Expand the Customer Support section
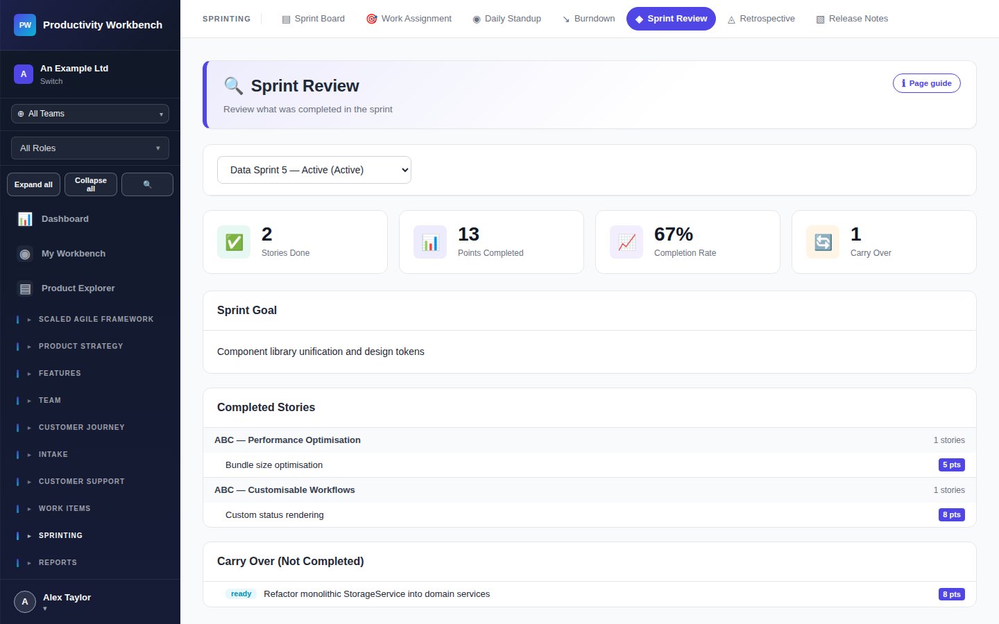 click(x=90, y=482)
